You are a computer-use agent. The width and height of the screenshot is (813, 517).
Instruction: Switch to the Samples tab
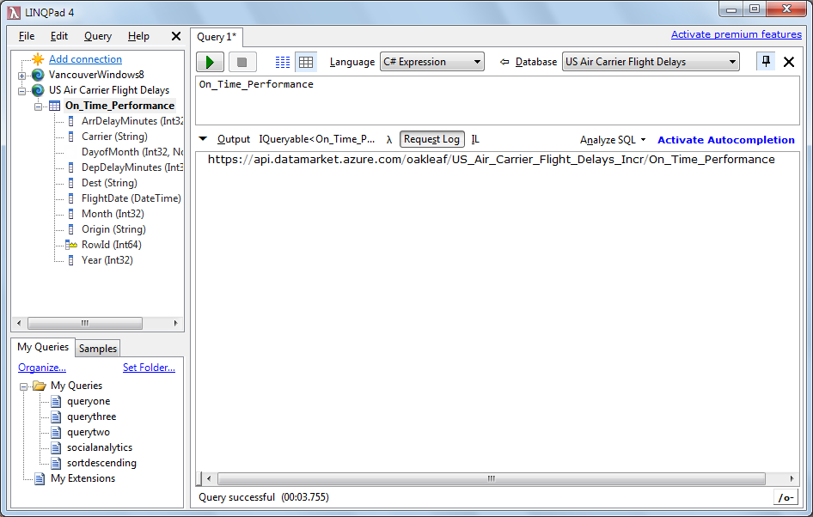[97, 349]
